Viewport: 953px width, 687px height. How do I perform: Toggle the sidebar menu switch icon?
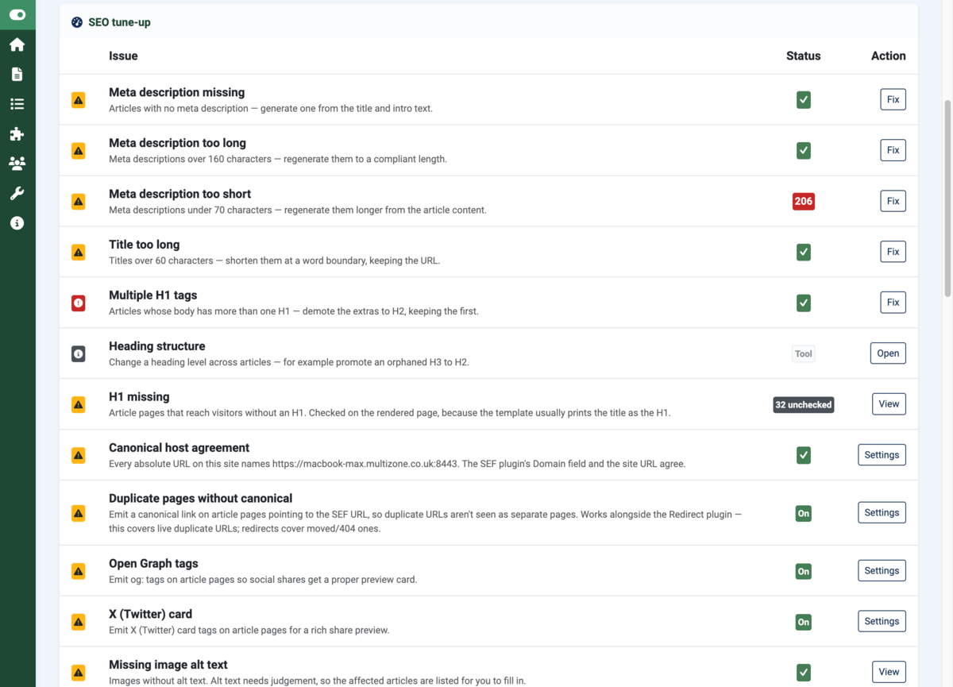tap(17, 14)
